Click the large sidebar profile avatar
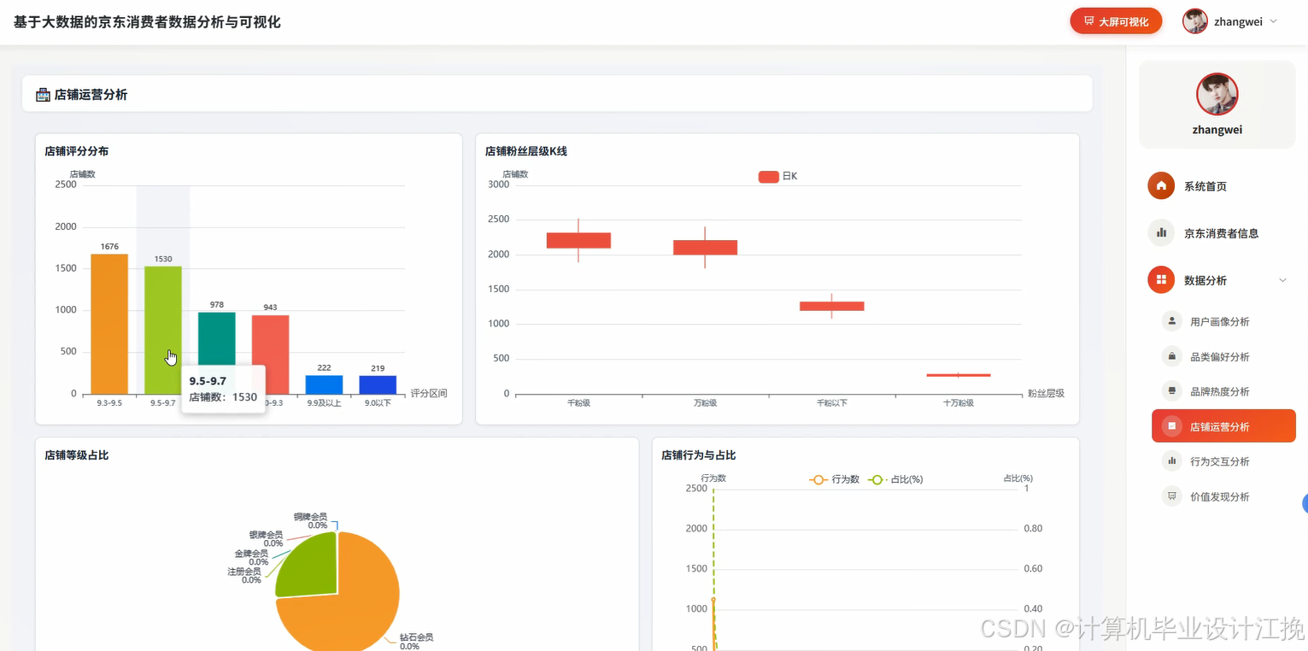 pos(1217,94)
